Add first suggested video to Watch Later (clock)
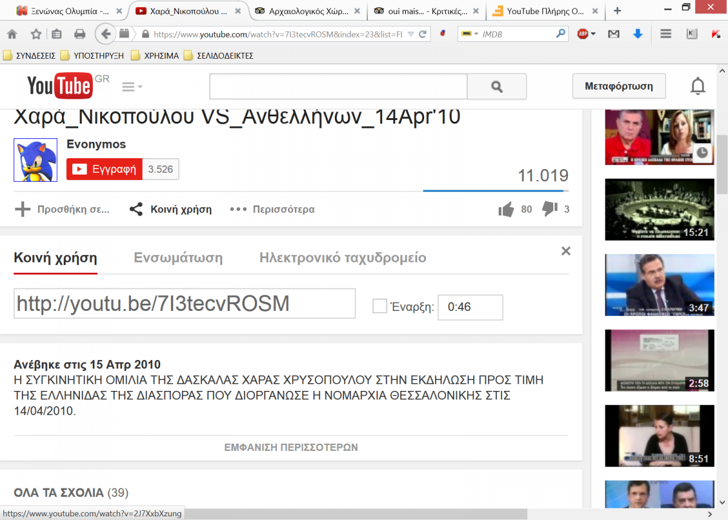The width and height of the screenshot is (728, 520). coord(702,153)
